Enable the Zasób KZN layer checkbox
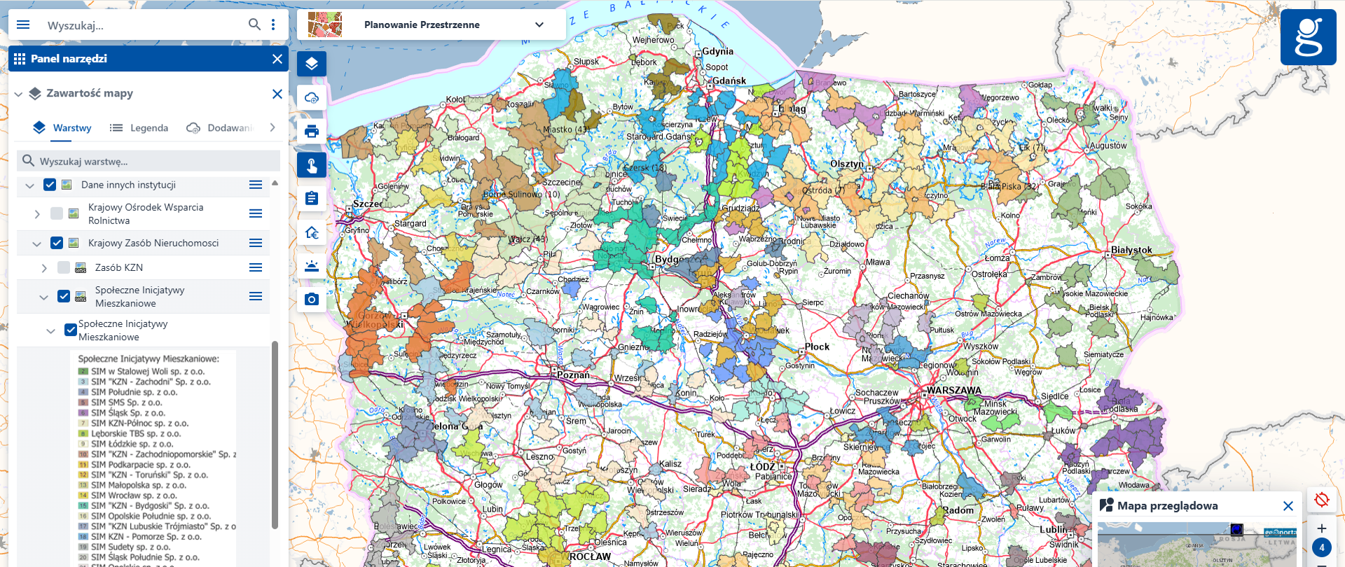 pos(64,267)
